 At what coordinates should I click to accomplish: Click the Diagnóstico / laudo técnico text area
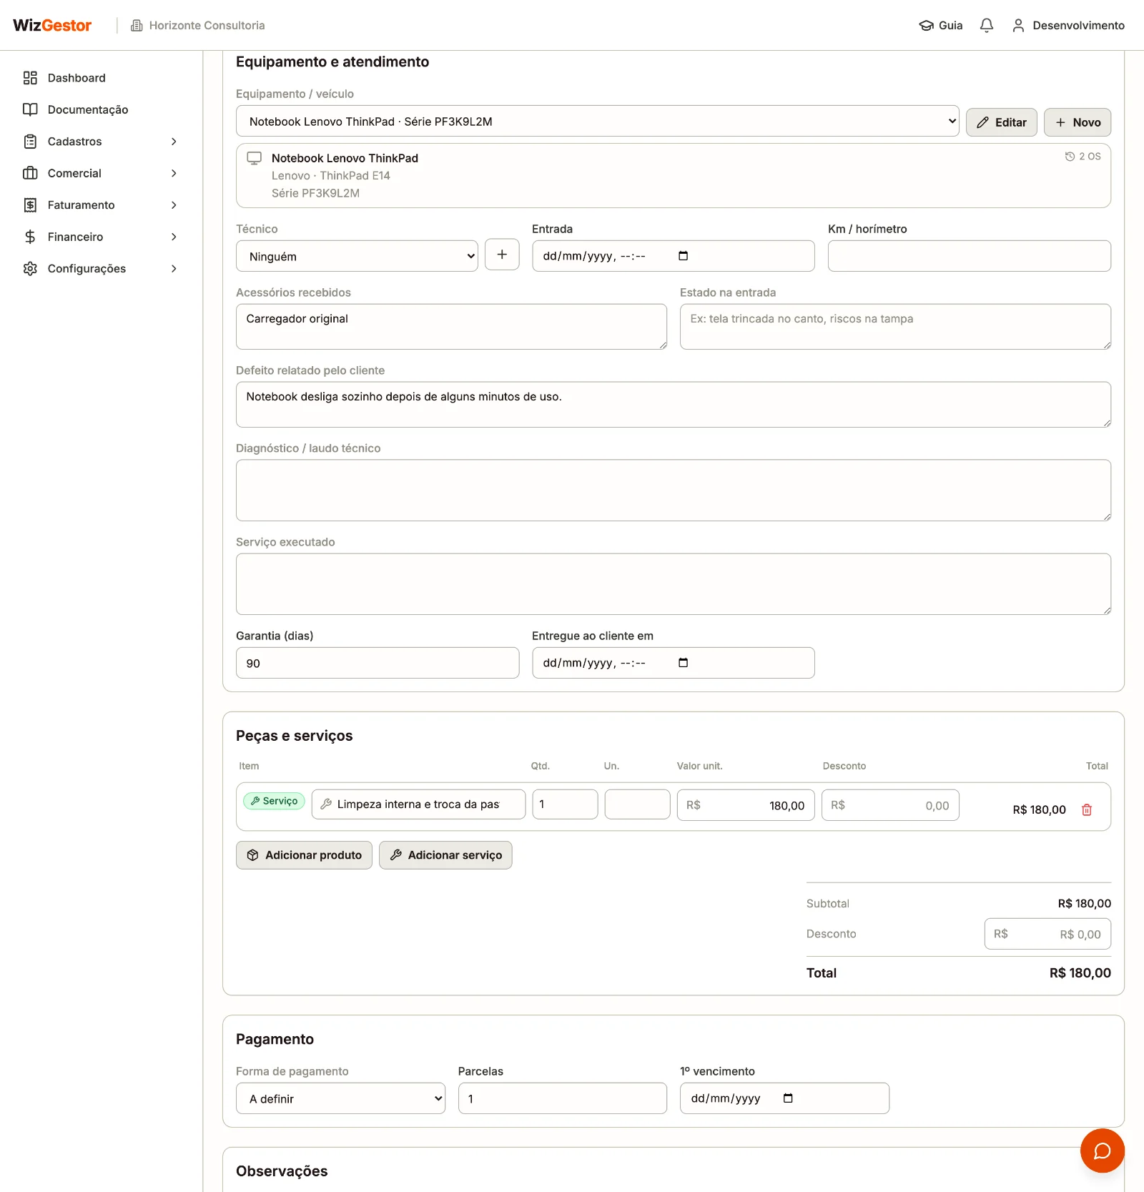tap(674, 491)
